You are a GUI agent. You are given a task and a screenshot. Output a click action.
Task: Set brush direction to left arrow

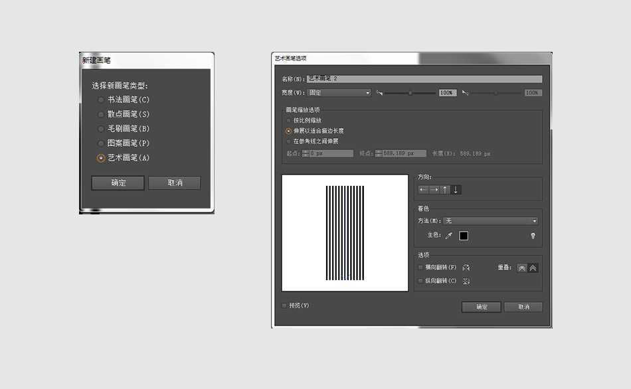(x=423, y=190)
